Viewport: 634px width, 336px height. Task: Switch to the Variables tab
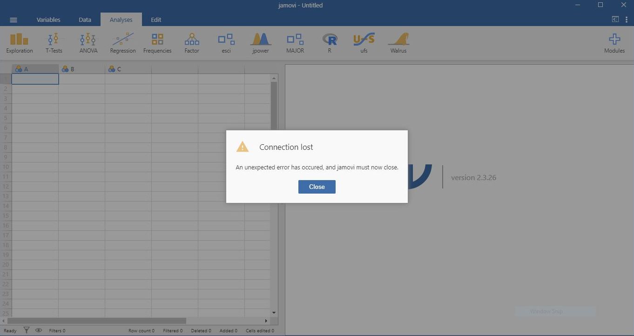coord(48,20)
